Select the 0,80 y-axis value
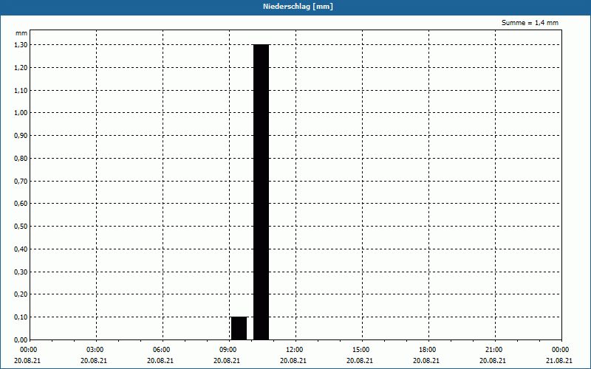 (x=21, y=159)
